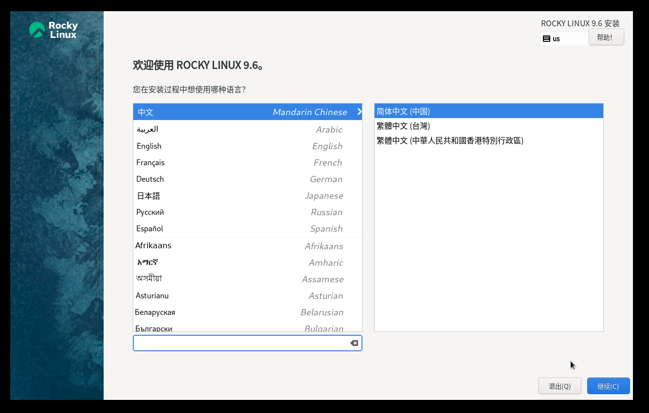Select the Assamese language row
This screenshot has width=649, height=413.
point(248,279)
